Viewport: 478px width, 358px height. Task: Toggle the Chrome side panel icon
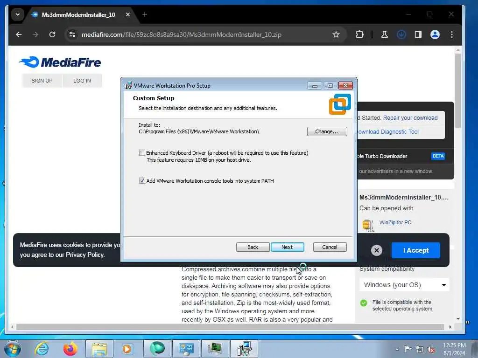[x=418, y=34]
